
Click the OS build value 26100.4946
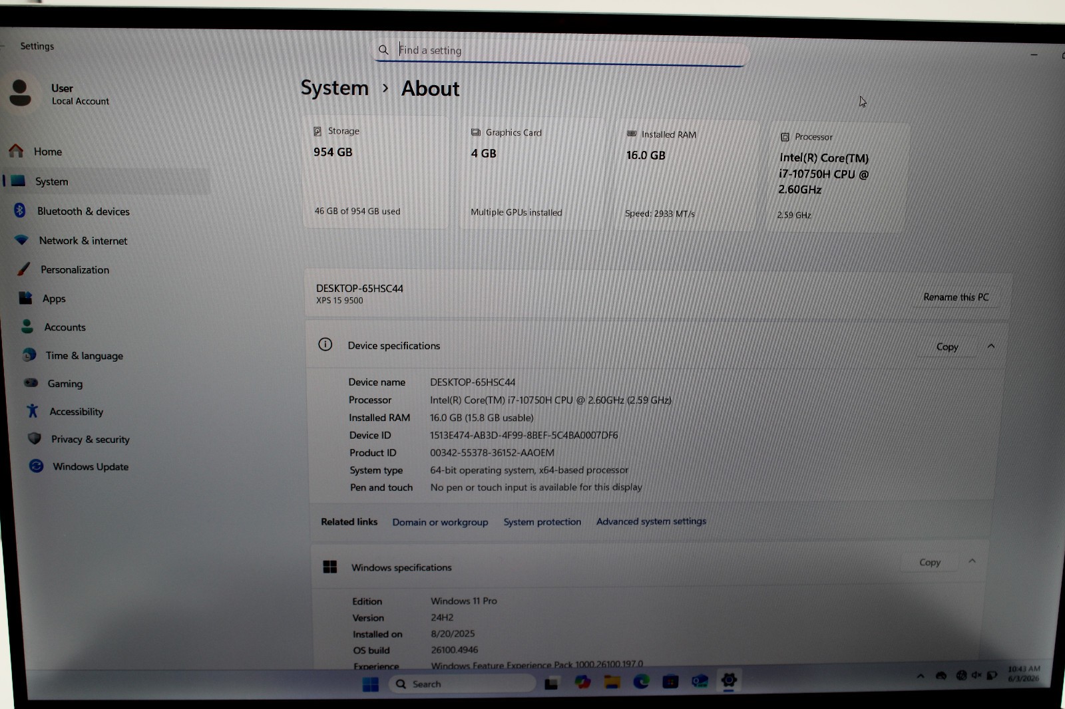tap(454, 650)
